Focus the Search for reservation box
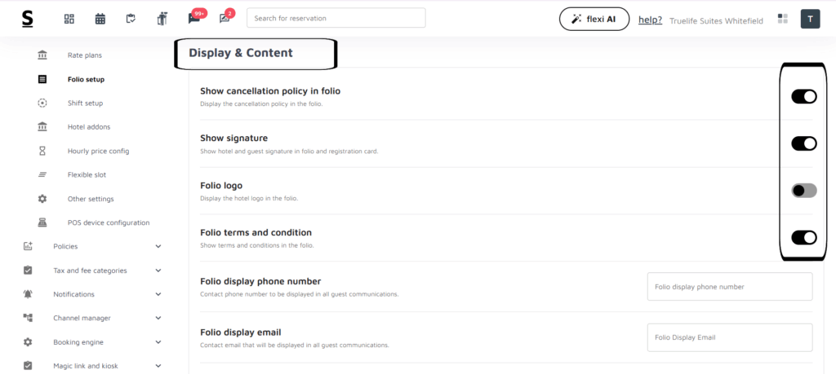This screenshot has height=374, width=836. click(x=336, y=18)
